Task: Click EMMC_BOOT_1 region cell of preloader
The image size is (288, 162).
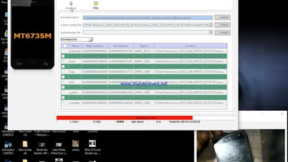Action: coord(144,51)
